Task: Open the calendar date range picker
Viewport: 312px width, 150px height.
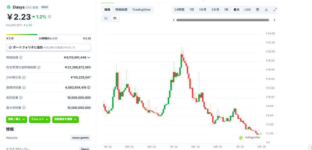Action: 257,10
